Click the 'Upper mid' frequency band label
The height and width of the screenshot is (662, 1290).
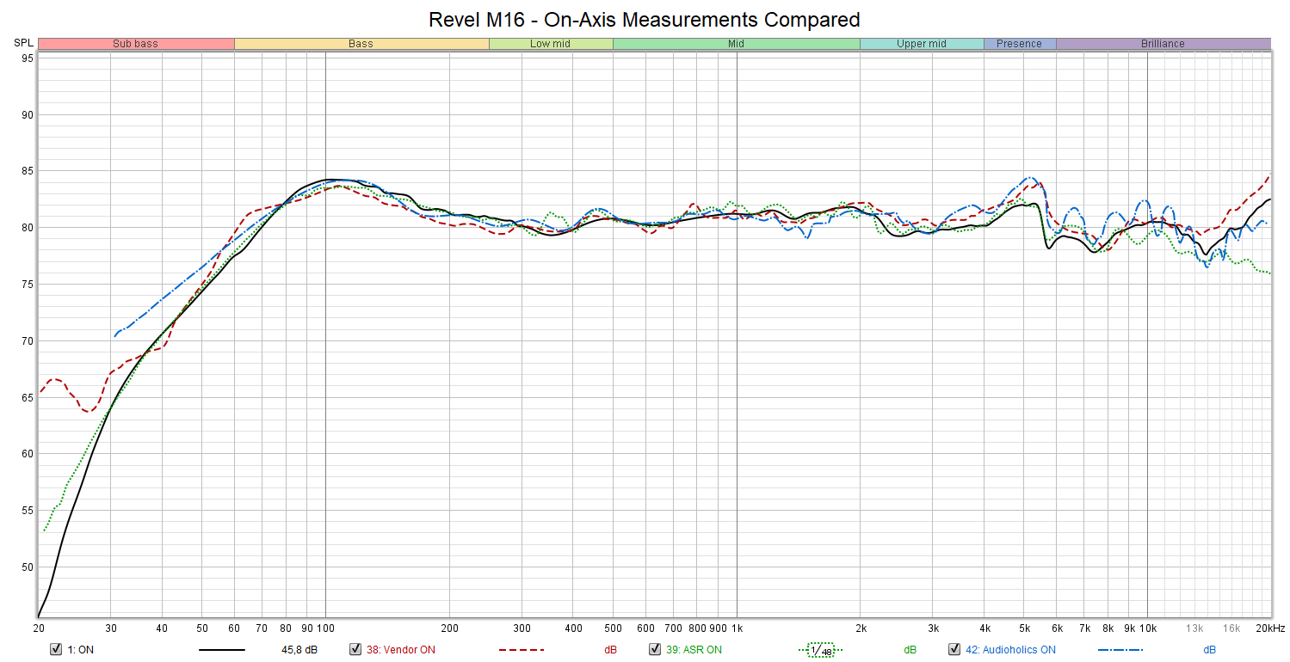coord(922,44)
